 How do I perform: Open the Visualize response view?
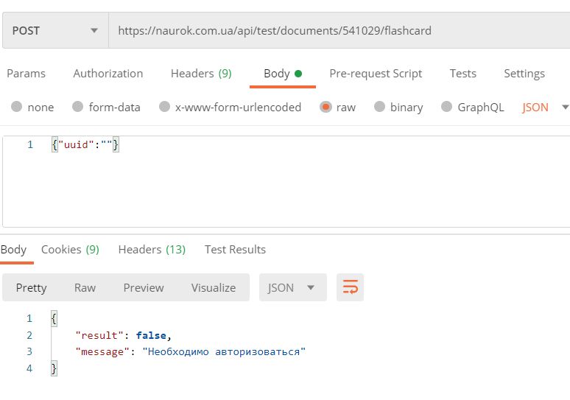click(x=214, y=287)
